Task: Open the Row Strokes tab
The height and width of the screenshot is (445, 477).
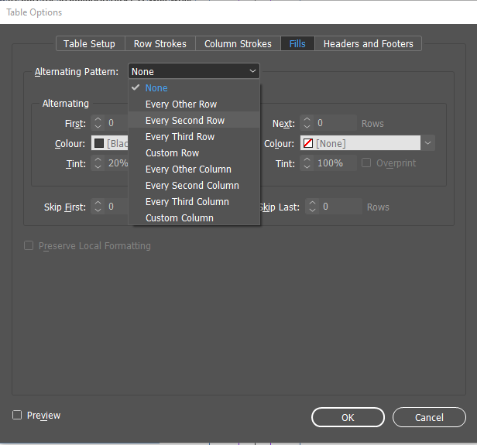Action: [x=160, y=44]
